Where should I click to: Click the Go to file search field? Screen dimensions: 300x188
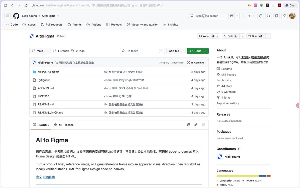[x=142, y=51]
